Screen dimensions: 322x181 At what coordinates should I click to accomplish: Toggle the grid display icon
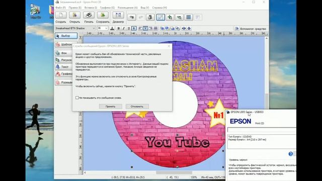point(189,17)
